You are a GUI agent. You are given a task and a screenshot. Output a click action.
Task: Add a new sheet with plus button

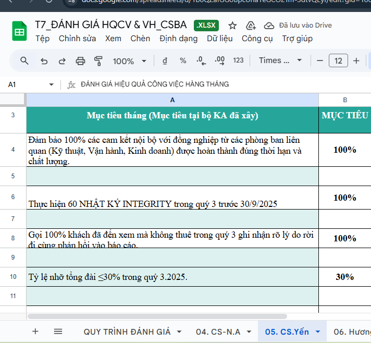tap(35, 332)
